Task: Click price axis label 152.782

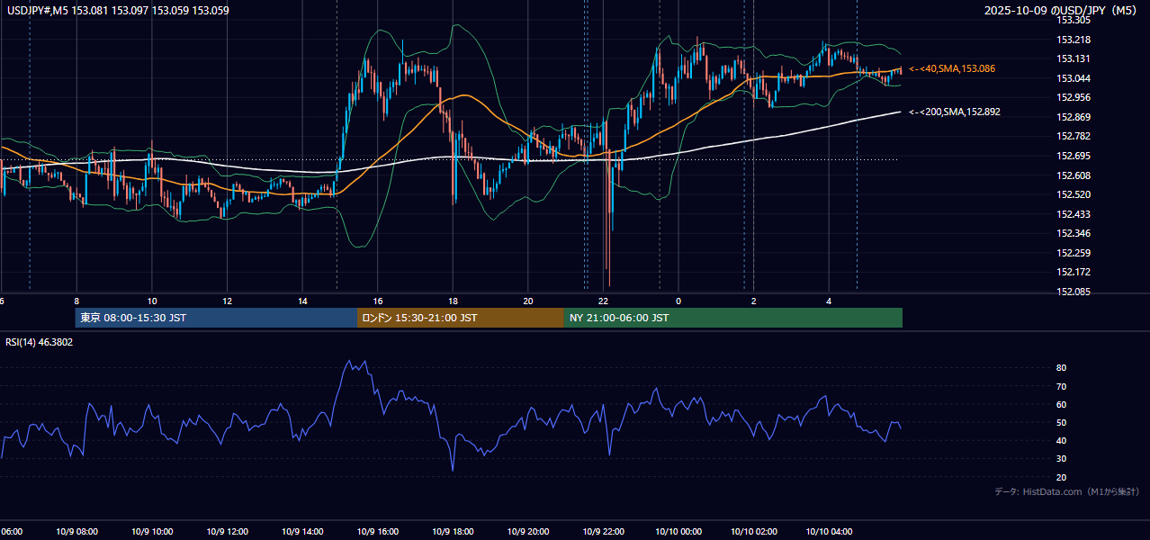Action: click(x=1073, y=136)
